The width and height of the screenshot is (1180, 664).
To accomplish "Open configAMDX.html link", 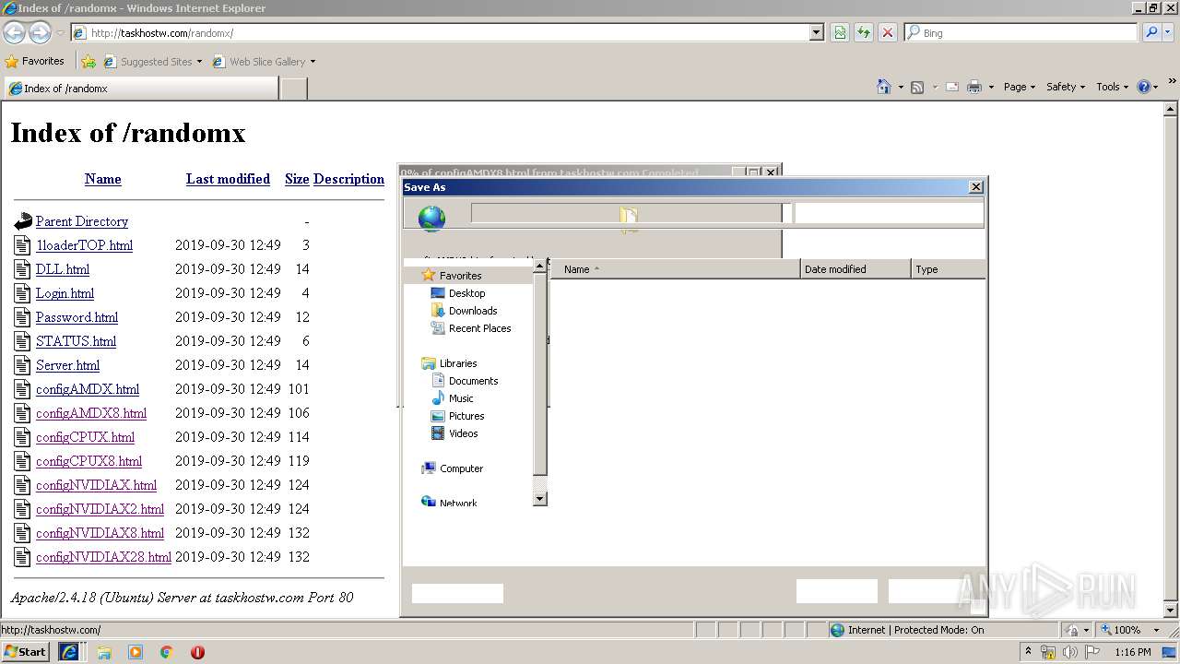I will point(88,389).
